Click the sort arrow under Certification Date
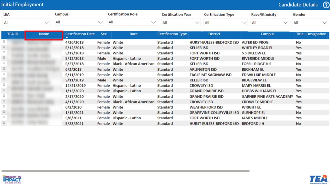This screenshot has width=330, height=191. tap(67, 38)
